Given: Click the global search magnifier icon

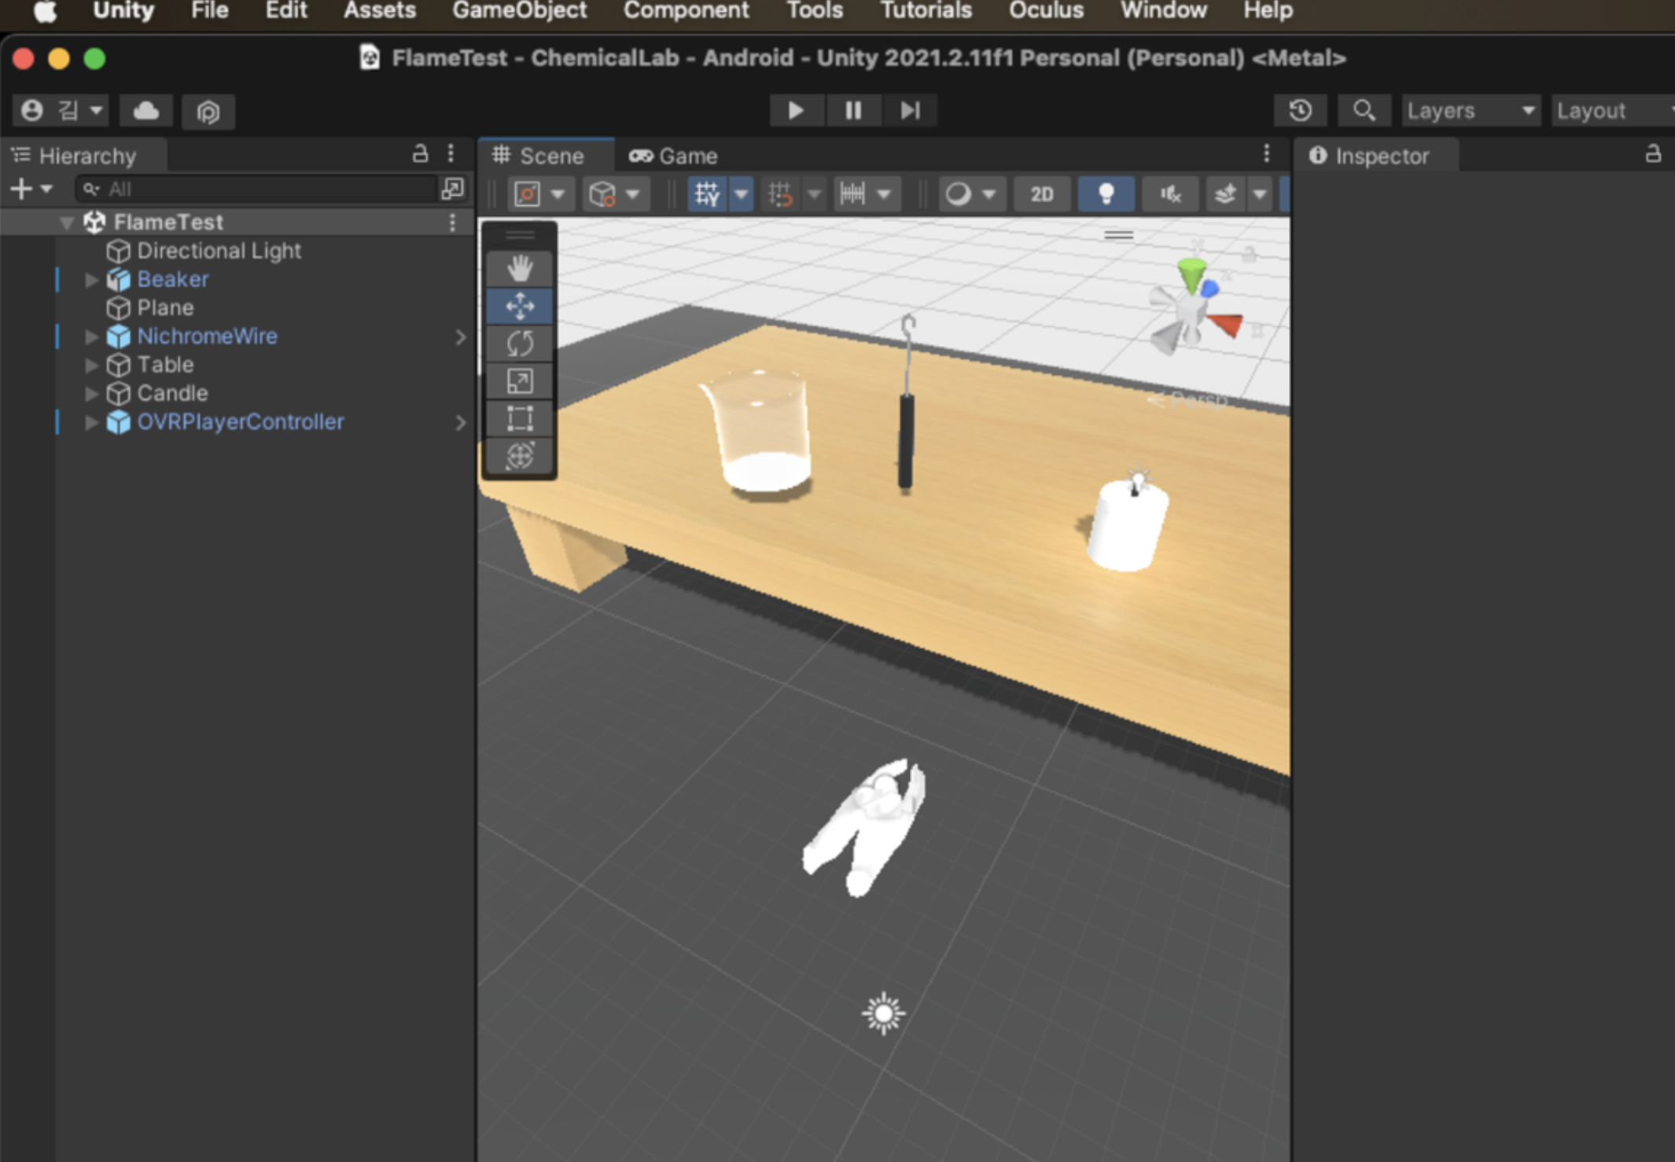Looking at the screenshot, I should point(1364,111).
